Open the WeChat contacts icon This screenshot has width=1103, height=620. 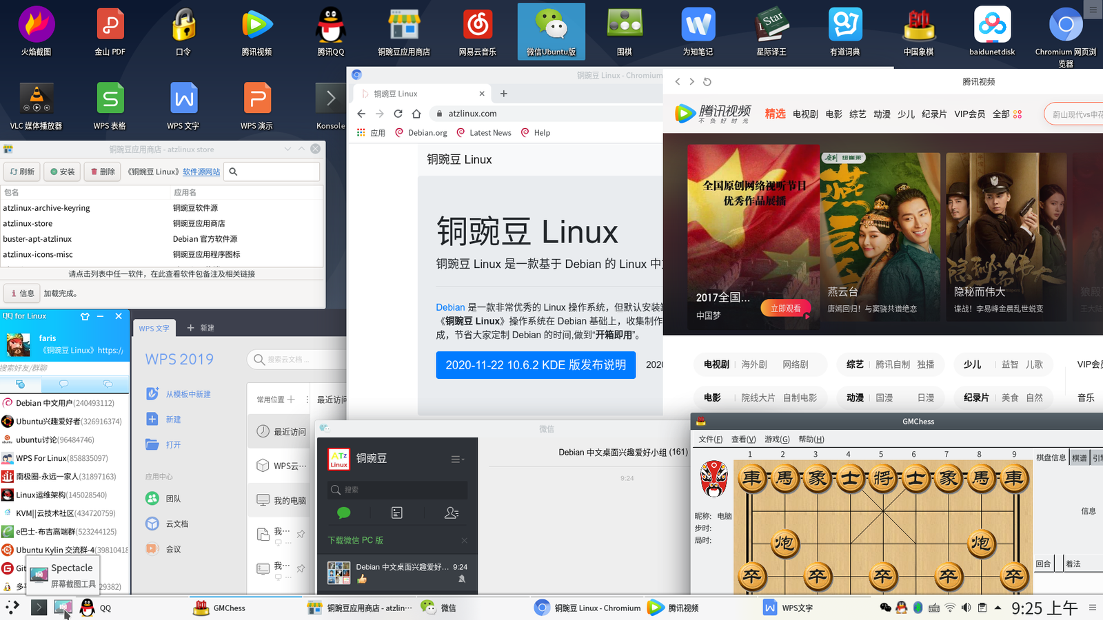click(452, 513)
